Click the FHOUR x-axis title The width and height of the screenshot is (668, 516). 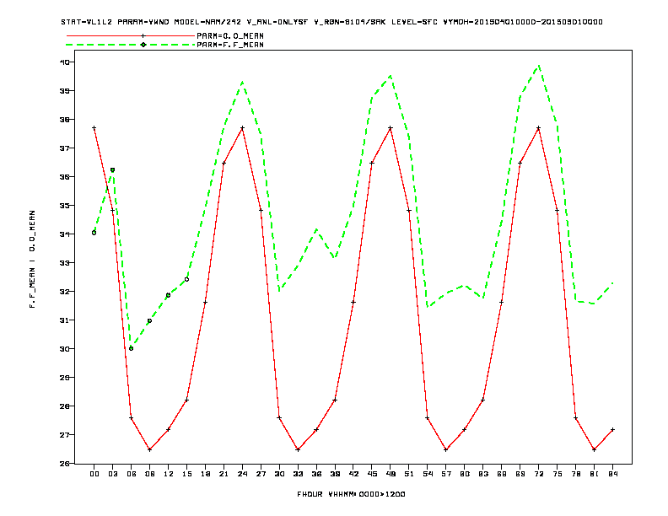tap(351, 494)
